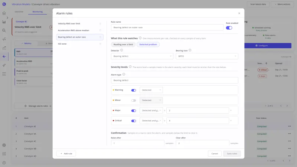
Task: Click the Rule name input field
Action: coord(167,27)
